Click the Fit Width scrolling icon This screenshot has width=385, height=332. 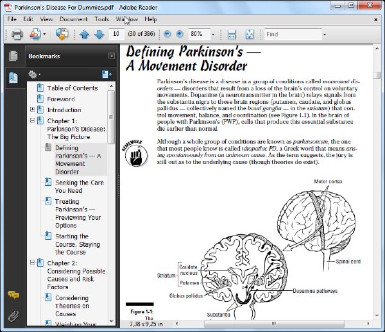231,34
